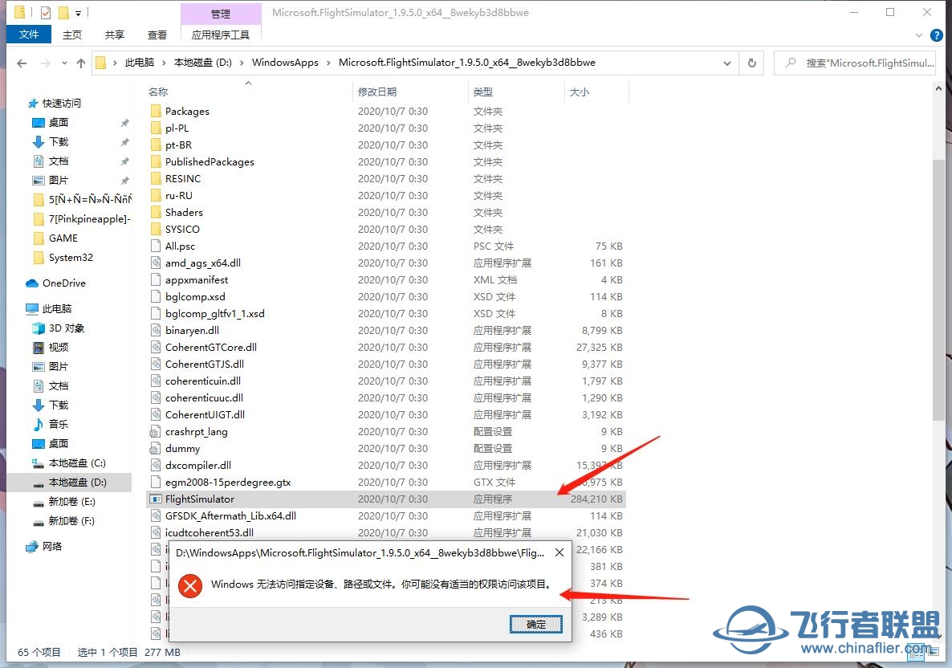Select the Packages folder icon

(x=156, y=111)
